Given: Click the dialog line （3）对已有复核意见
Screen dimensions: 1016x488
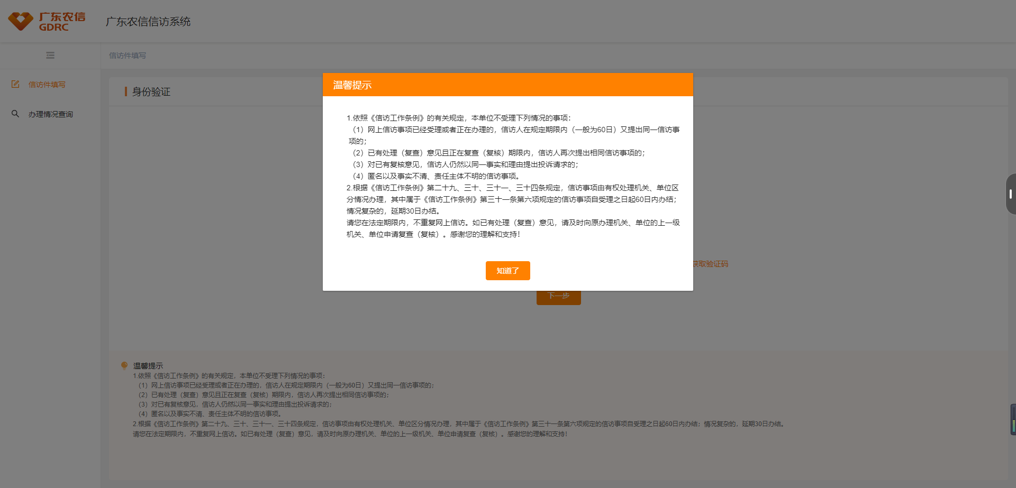Looking at the screenshot, I should [464, 164].
